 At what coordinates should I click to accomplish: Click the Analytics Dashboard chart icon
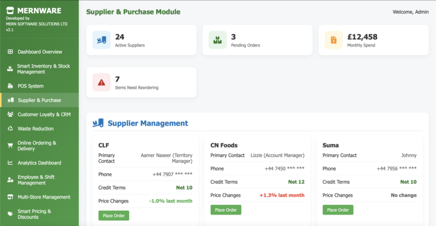[x=10, y=163]
